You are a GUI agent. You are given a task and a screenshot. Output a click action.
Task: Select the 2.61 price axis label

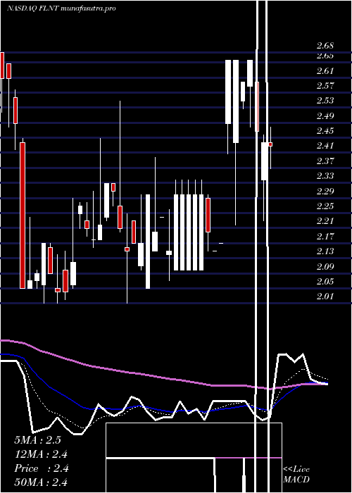(325, 70)
